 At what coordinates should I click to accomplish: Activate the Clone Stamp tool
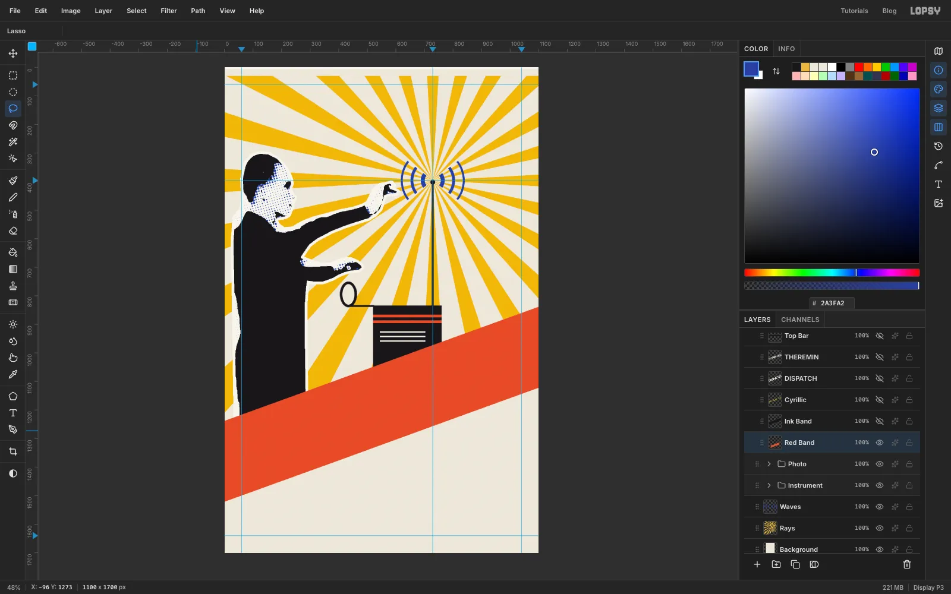point(13,286)
